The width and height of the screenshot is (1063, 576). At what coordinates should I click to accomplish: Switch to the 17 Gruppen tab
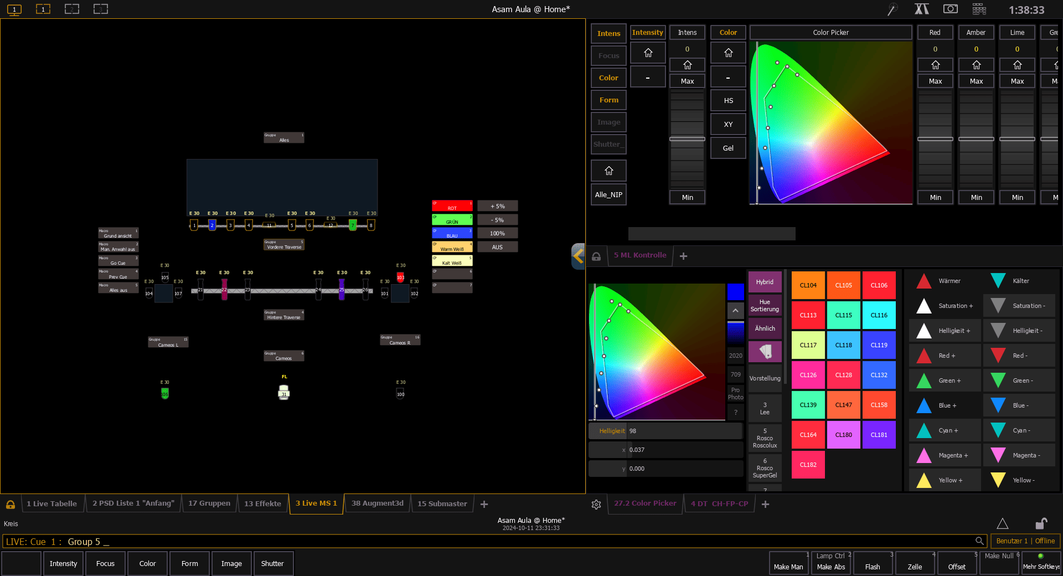209,503
